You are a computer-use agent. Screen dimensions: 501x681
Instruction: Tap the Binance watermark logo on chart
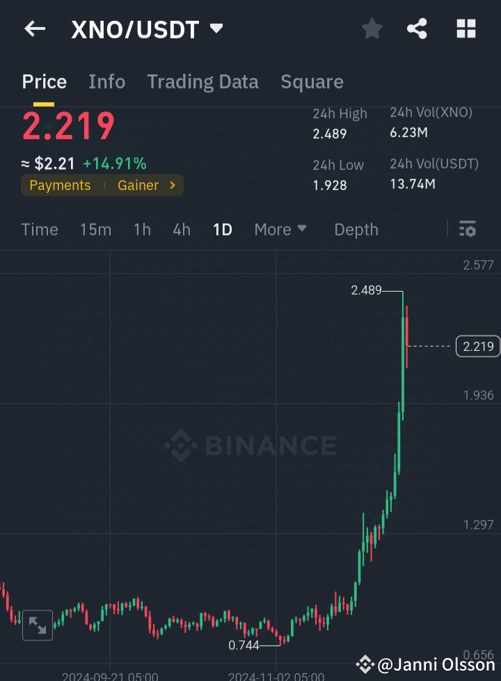point(250,446)
